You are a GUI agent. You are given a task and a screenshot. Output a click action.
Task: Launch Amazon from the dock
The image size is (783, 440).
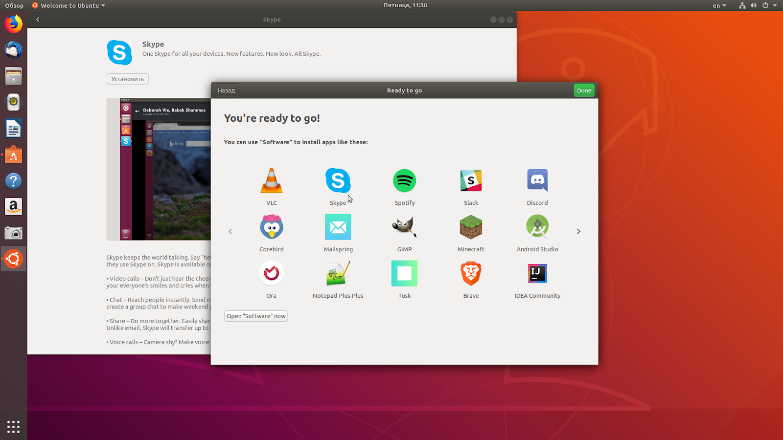pos(14,207)
